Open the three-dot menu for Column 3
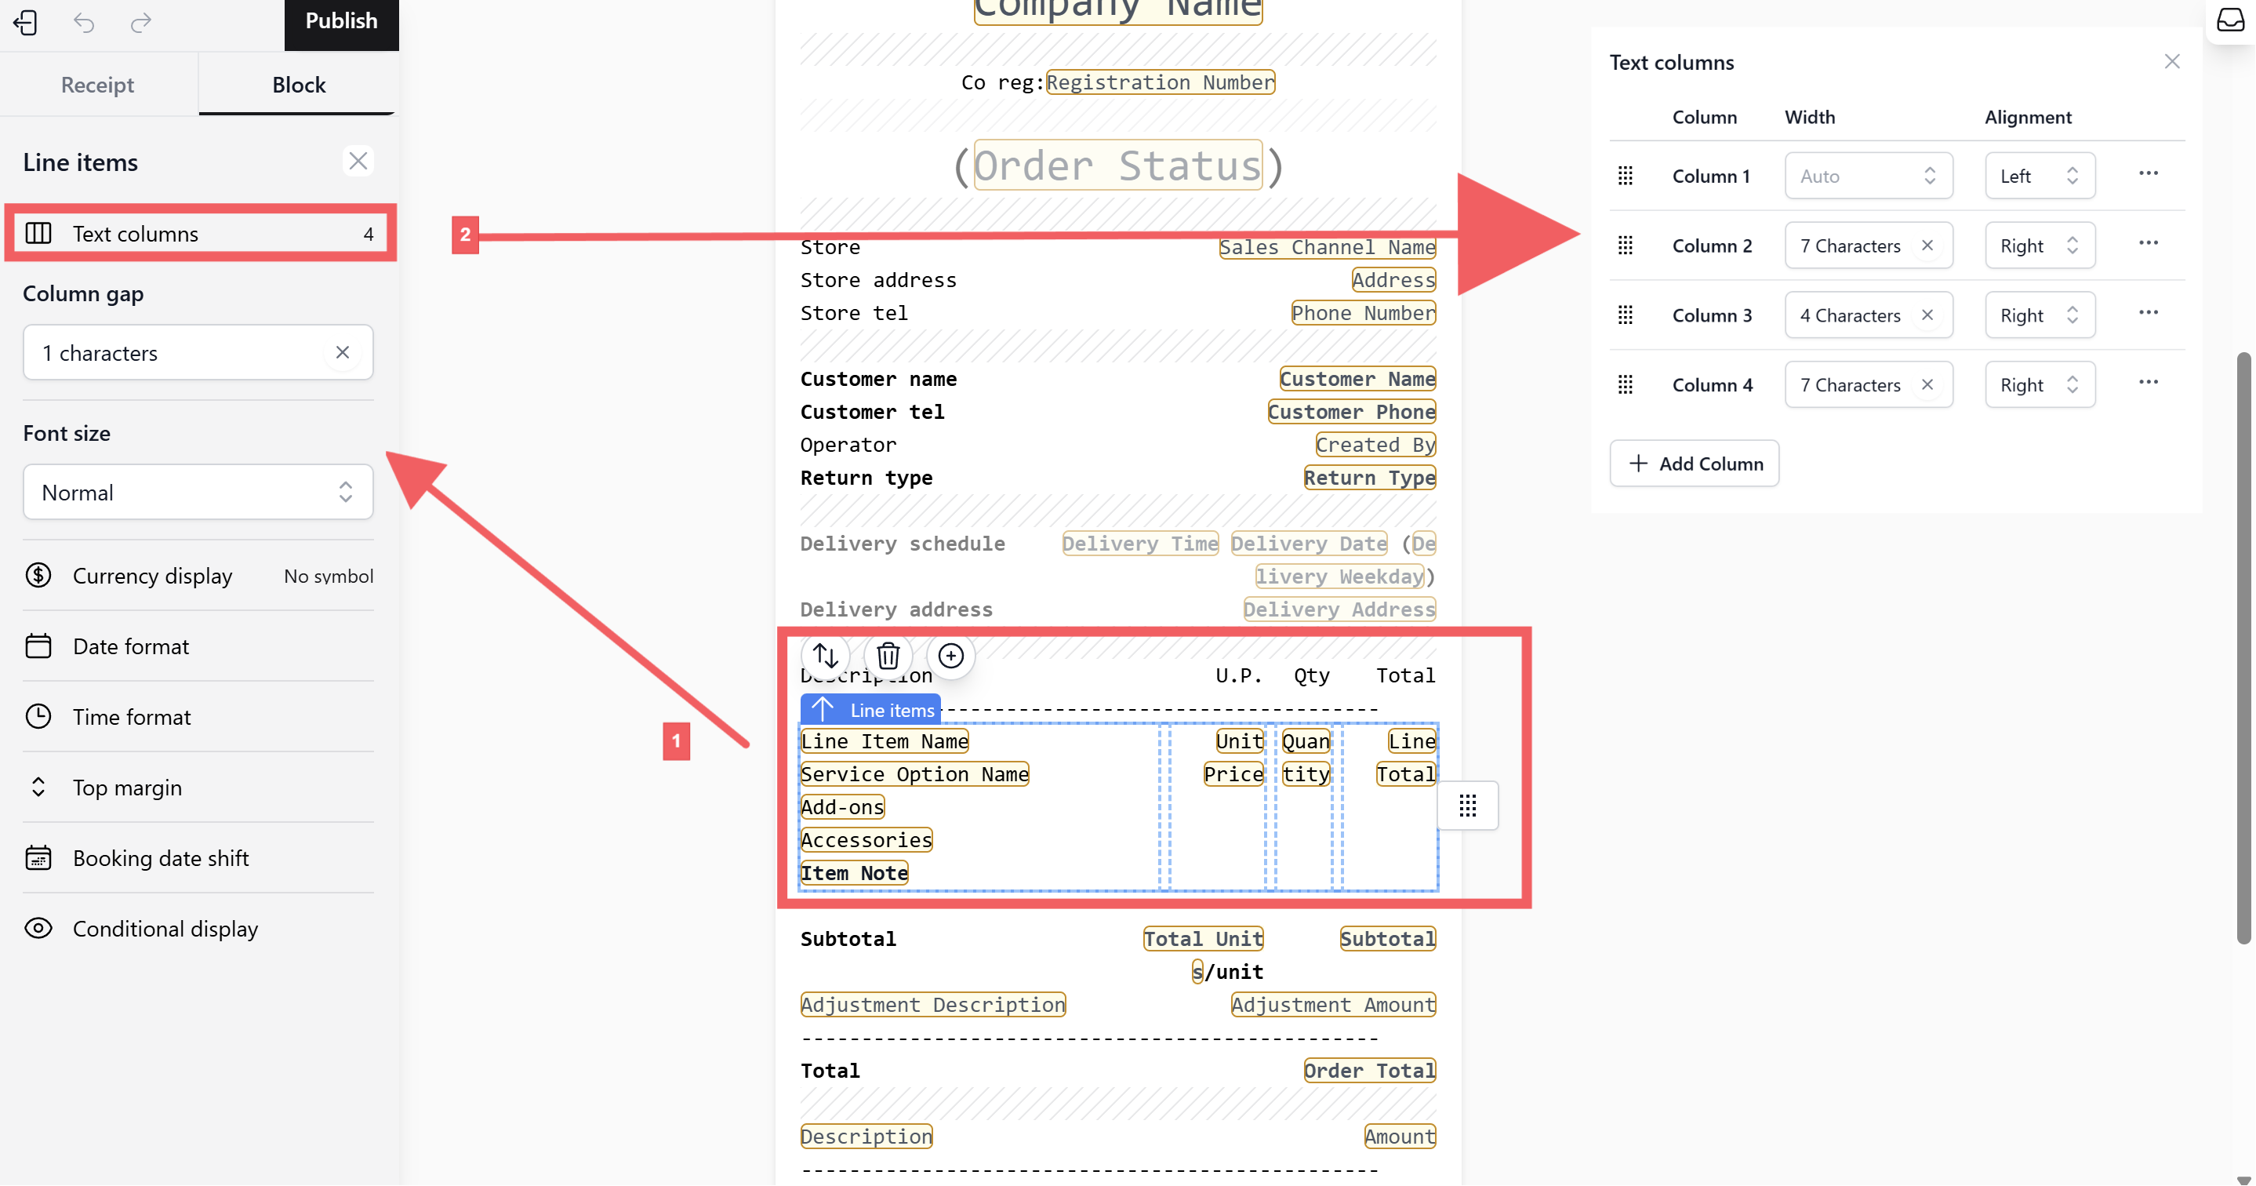This screenshot has height=1186, width=2256. pyautogui.click(x=2148, y=313)
